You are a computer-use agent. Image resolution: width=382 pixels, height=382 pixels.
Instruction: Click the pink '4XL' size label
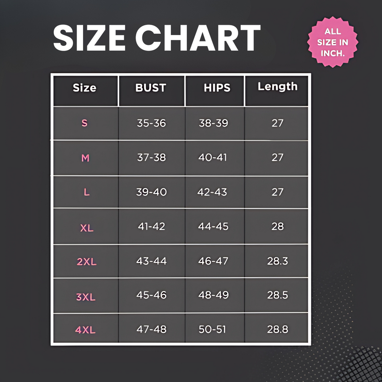click(85, 330)
